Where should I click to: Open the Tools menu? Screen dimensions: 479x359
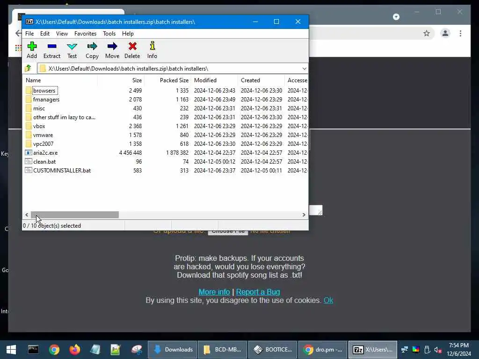click(x=109, y=34)
